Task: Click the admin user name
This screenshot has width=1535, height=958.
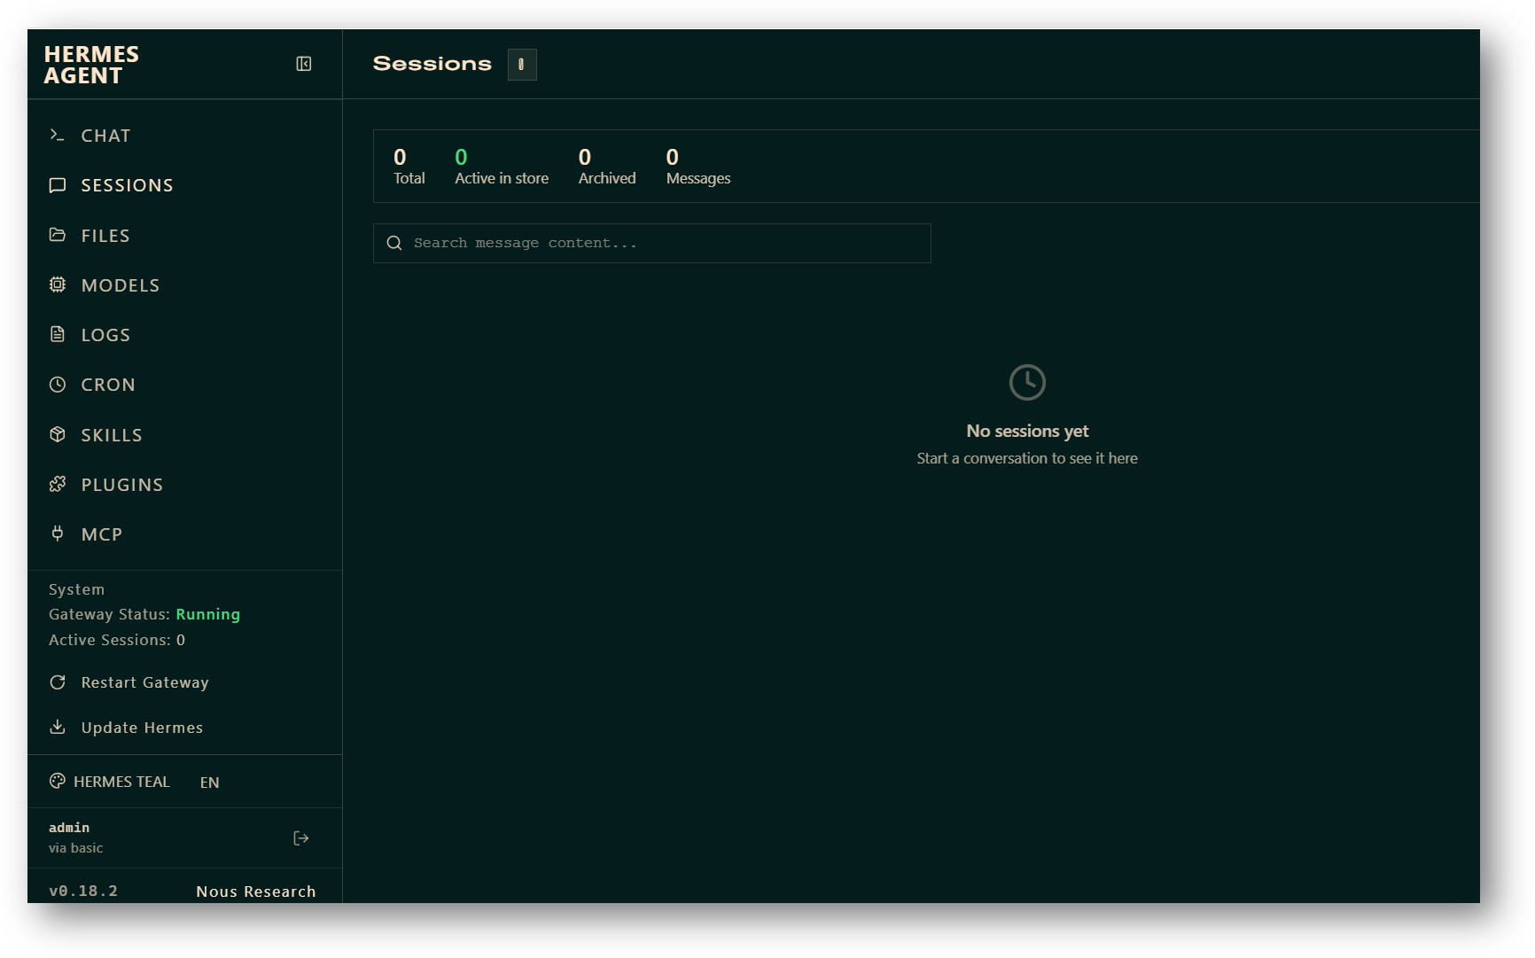Action: pyautogui.click(x=69, y=827)
